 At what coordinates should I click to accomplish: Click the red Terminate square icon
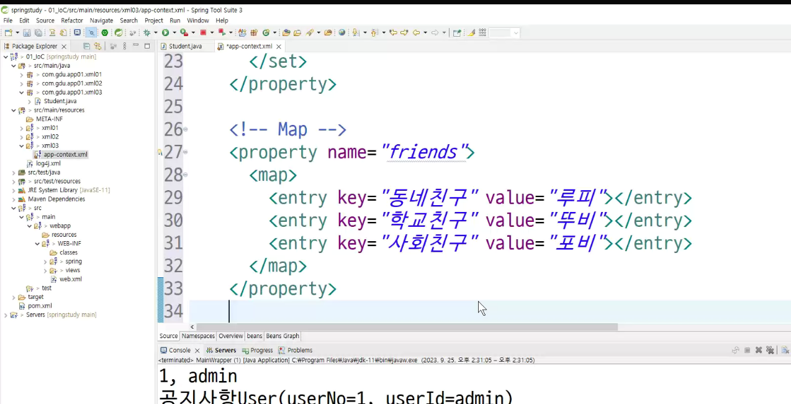[x=203, y=32]
